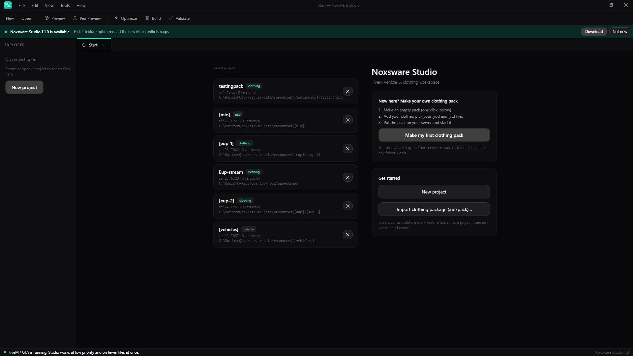Image resolution: width=633 pixels, height=356 pixels.
Task: Click the Preview cube icon
Action: [46, 18]
